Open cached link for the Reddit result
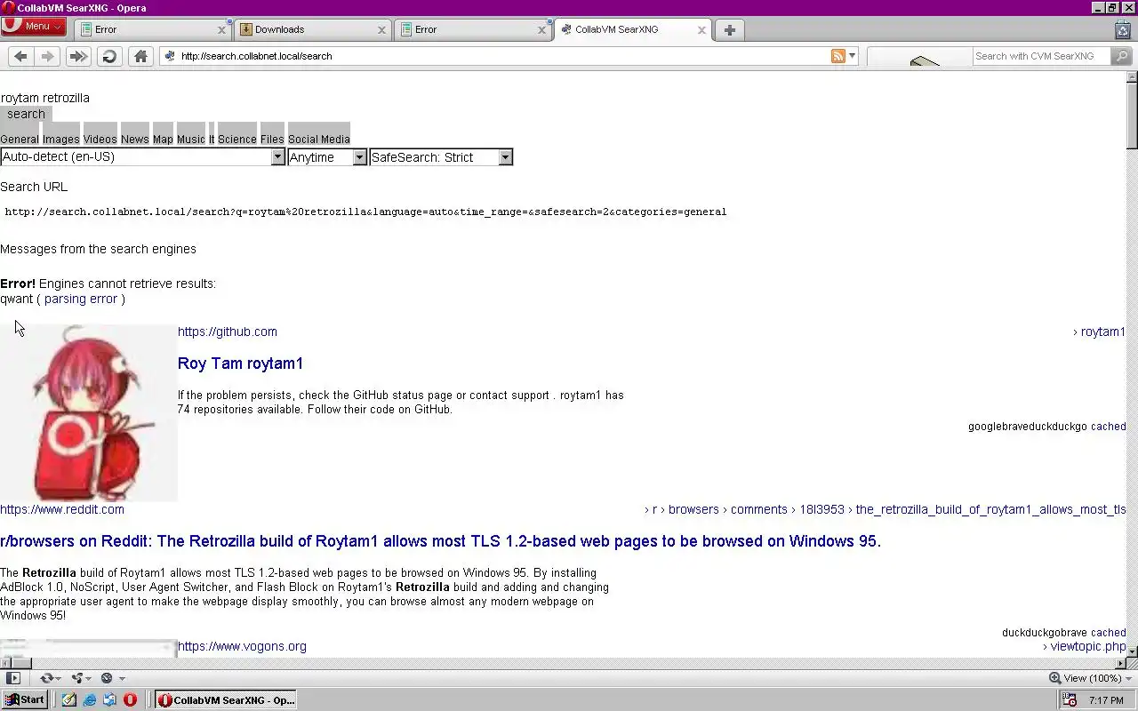This screenshot has width=1138, height=711. click(x=1108, y=633)
